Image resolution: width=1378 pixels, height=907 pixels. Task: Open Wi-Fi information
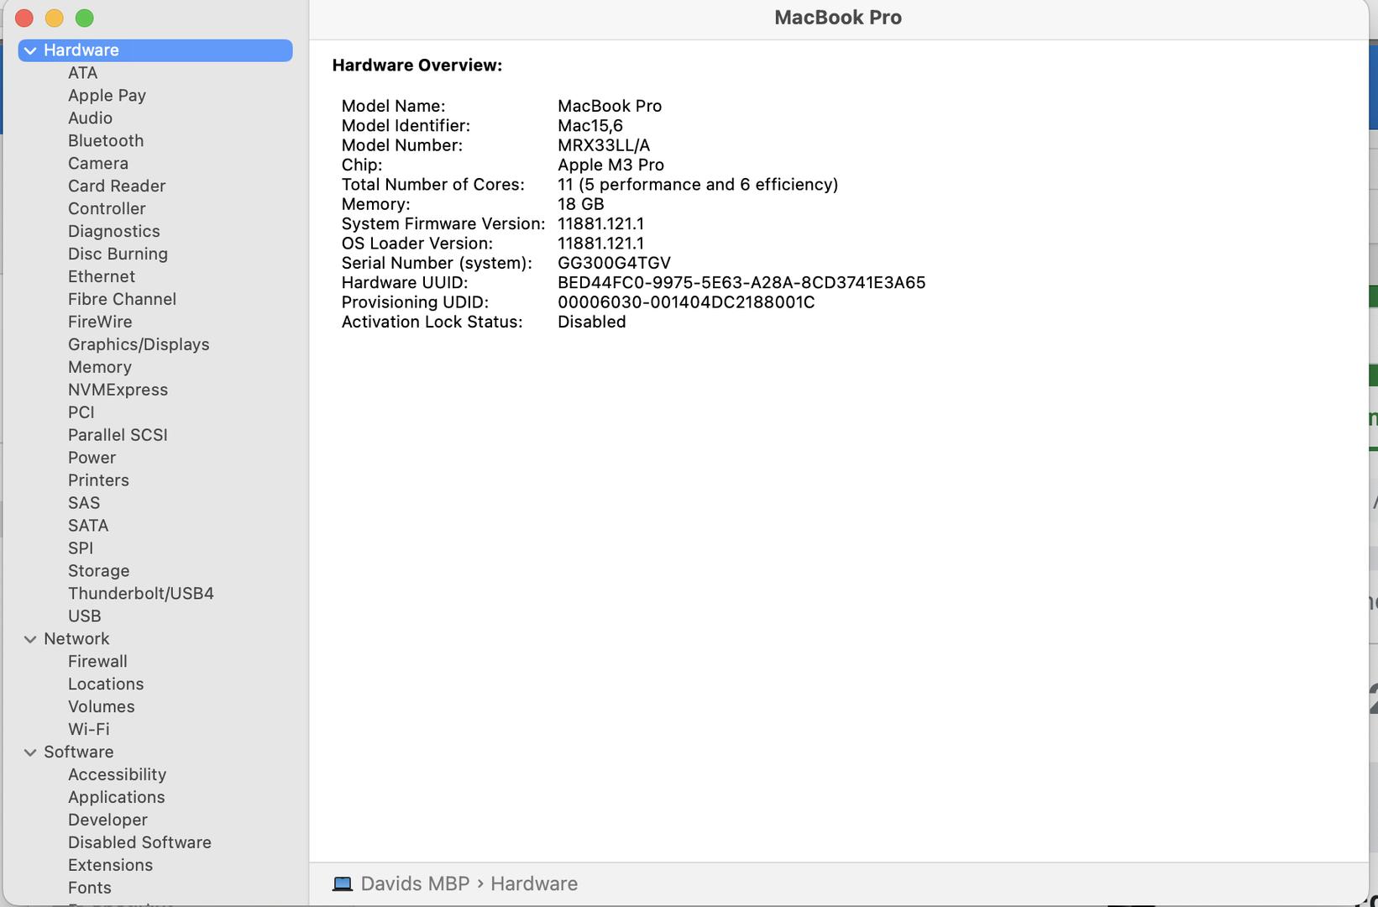click(89, 731)
